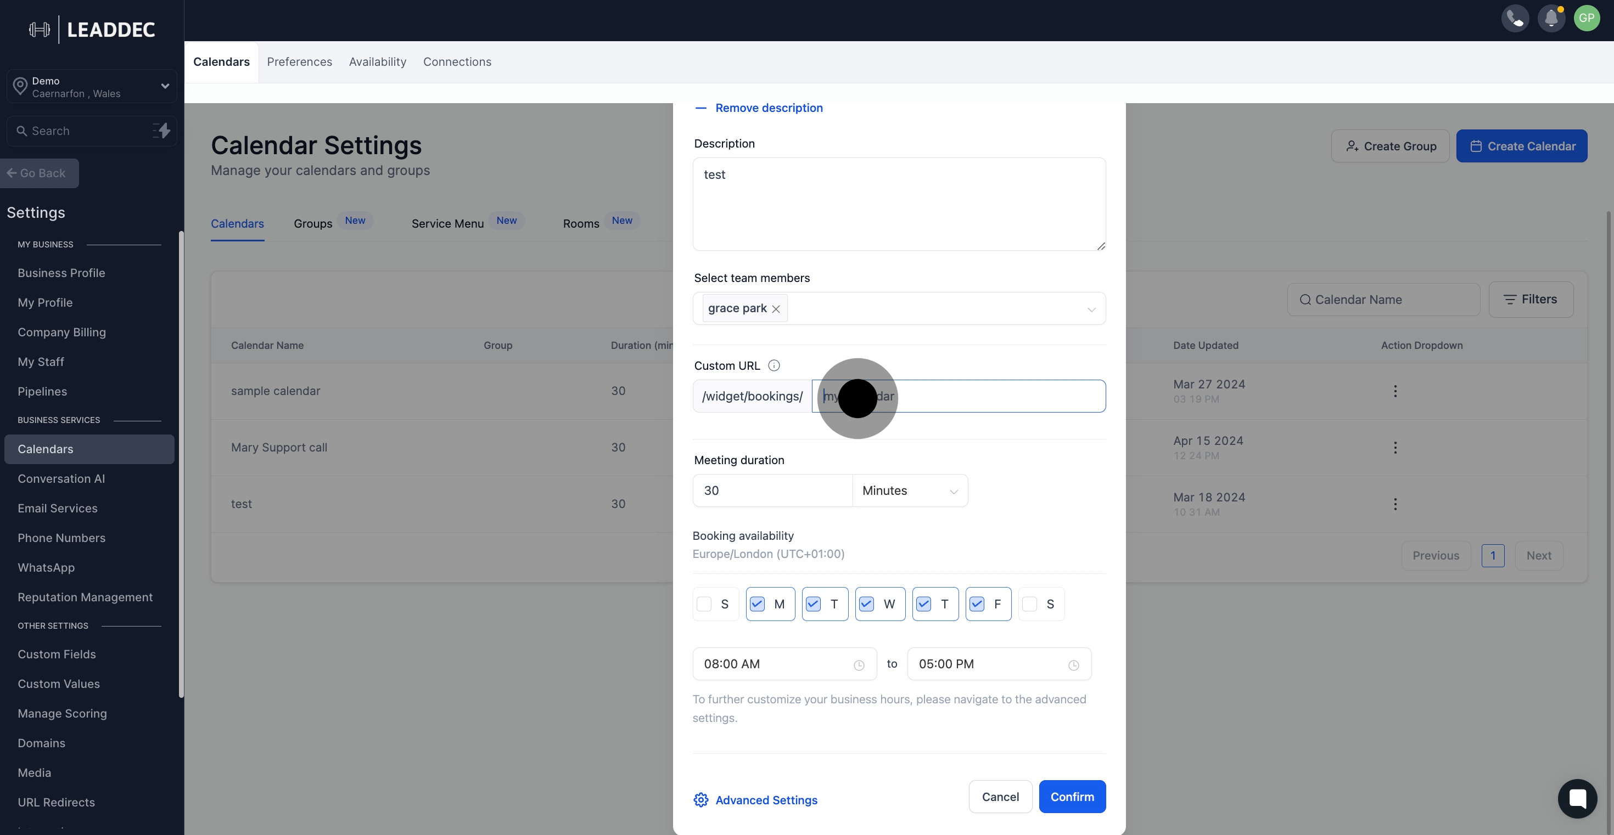Uncheck Friday availability checkbox
The height and width of the screenshot is (835, 1614).
pos(976,604)
